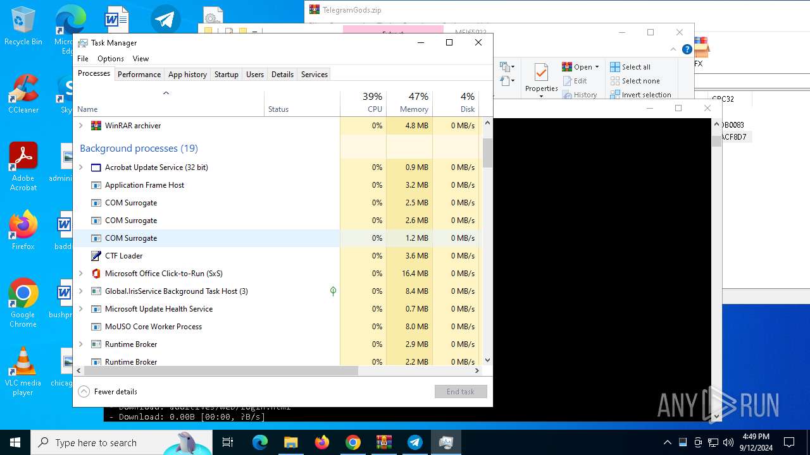Open the Google Chrome desktop shortcut
The width and height of the screenshot is (810, 455).
point(23,303)
